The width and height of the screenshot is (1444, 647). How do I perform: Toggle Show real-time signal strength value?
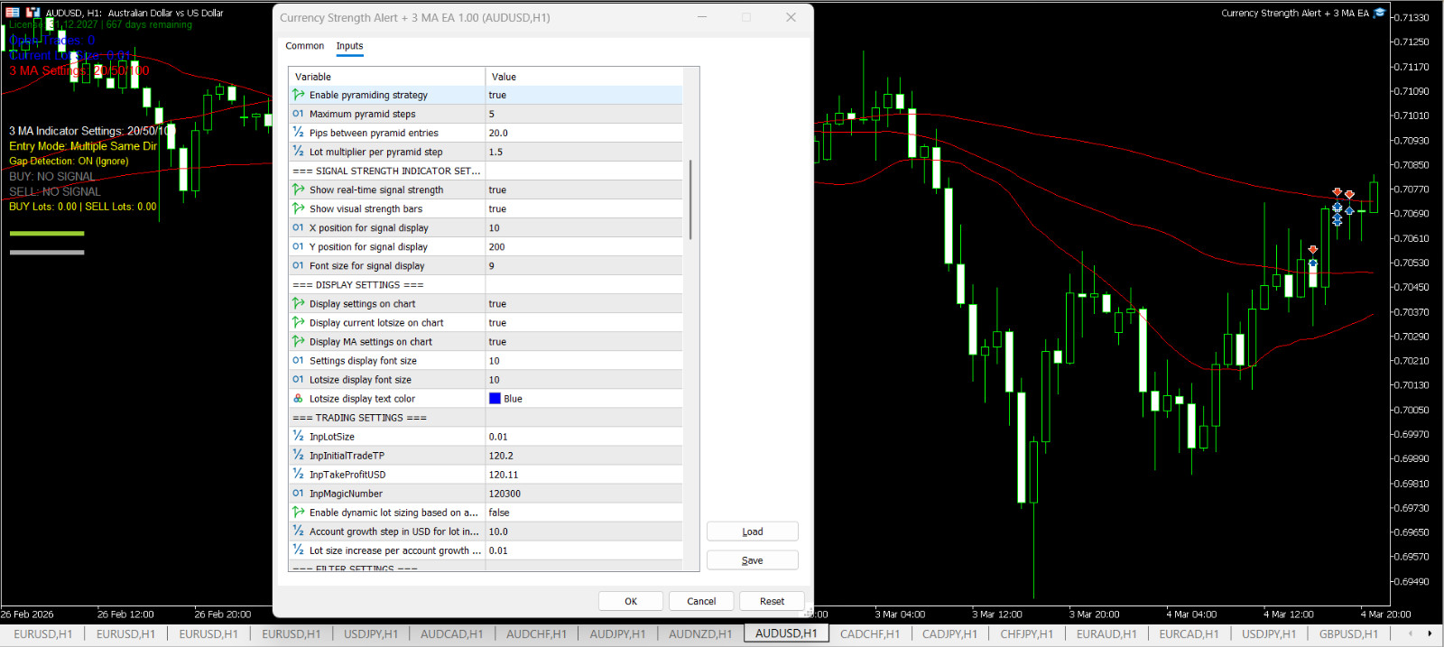coord(584,189)
